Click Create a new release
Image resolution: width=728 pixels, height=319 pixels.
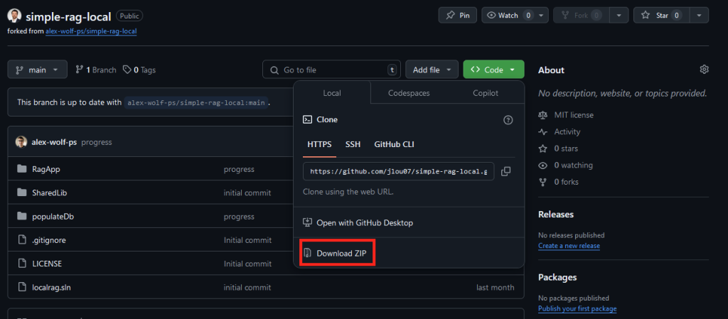[569, 246]
